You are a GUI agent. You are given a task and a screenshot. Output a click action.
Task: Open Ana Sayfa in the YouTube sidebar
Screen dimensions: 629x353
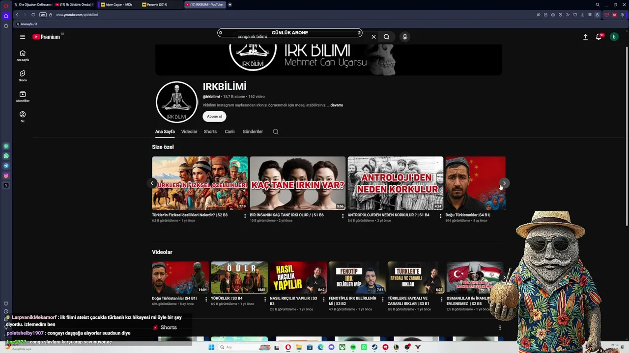tap(23, 55)
